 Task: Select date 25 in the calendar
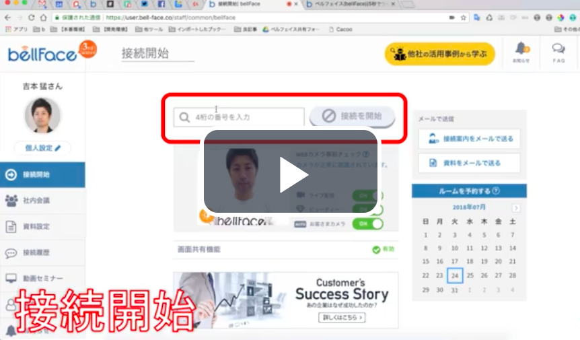pos(470,275)
